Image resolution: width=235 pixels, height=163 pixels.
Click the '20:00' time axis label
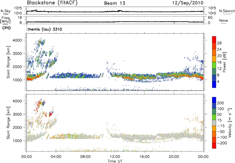point(174,157)
